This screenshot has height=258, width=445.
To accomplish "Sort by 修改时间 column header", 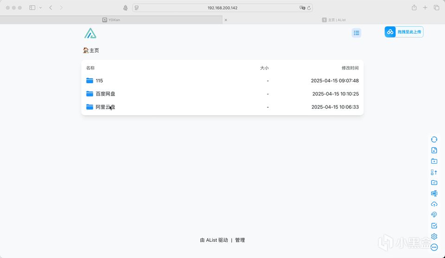I will 350,68.
